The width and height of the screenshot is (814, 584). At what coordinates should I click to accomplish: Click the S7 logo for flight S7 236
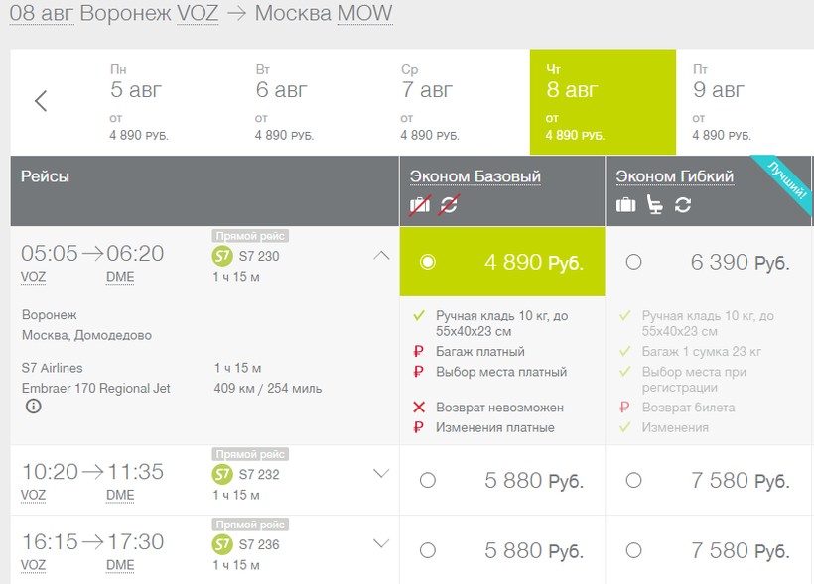click(x=221, y=544)
